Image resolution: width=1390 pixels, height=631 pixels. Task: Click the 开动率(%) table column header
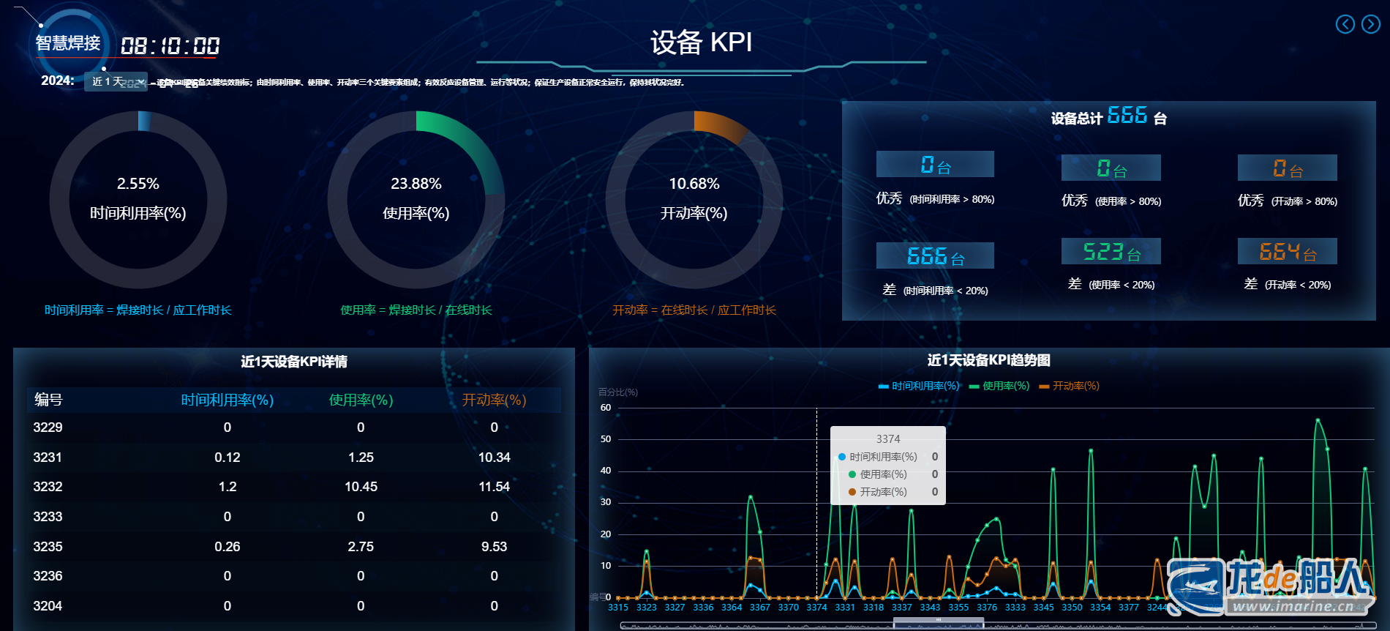494,400
